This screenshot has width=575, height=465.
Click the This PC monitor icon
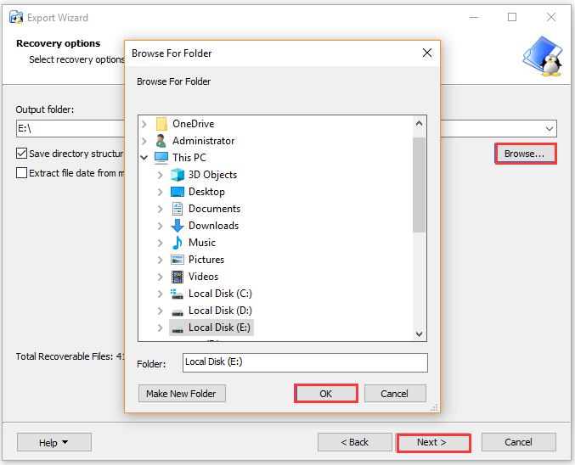[161, 158]
